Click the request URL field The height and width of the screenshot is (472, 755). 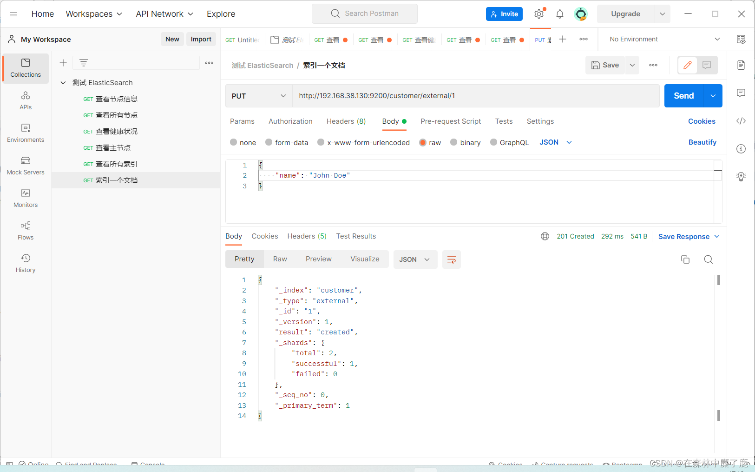pos(476,96)
